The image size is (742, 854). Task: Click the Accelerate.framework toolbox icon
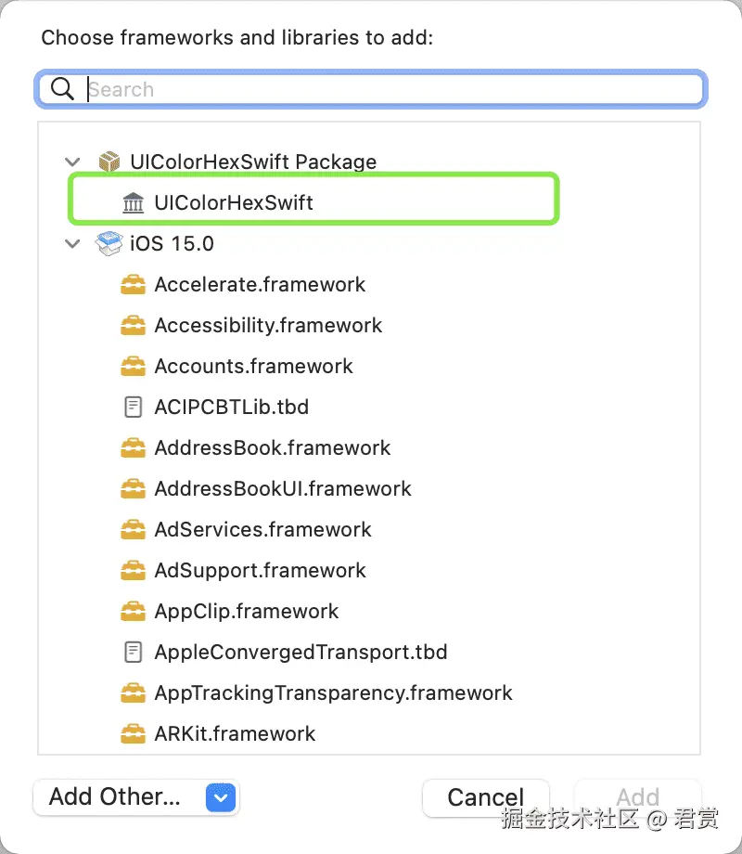click(134, 284)
